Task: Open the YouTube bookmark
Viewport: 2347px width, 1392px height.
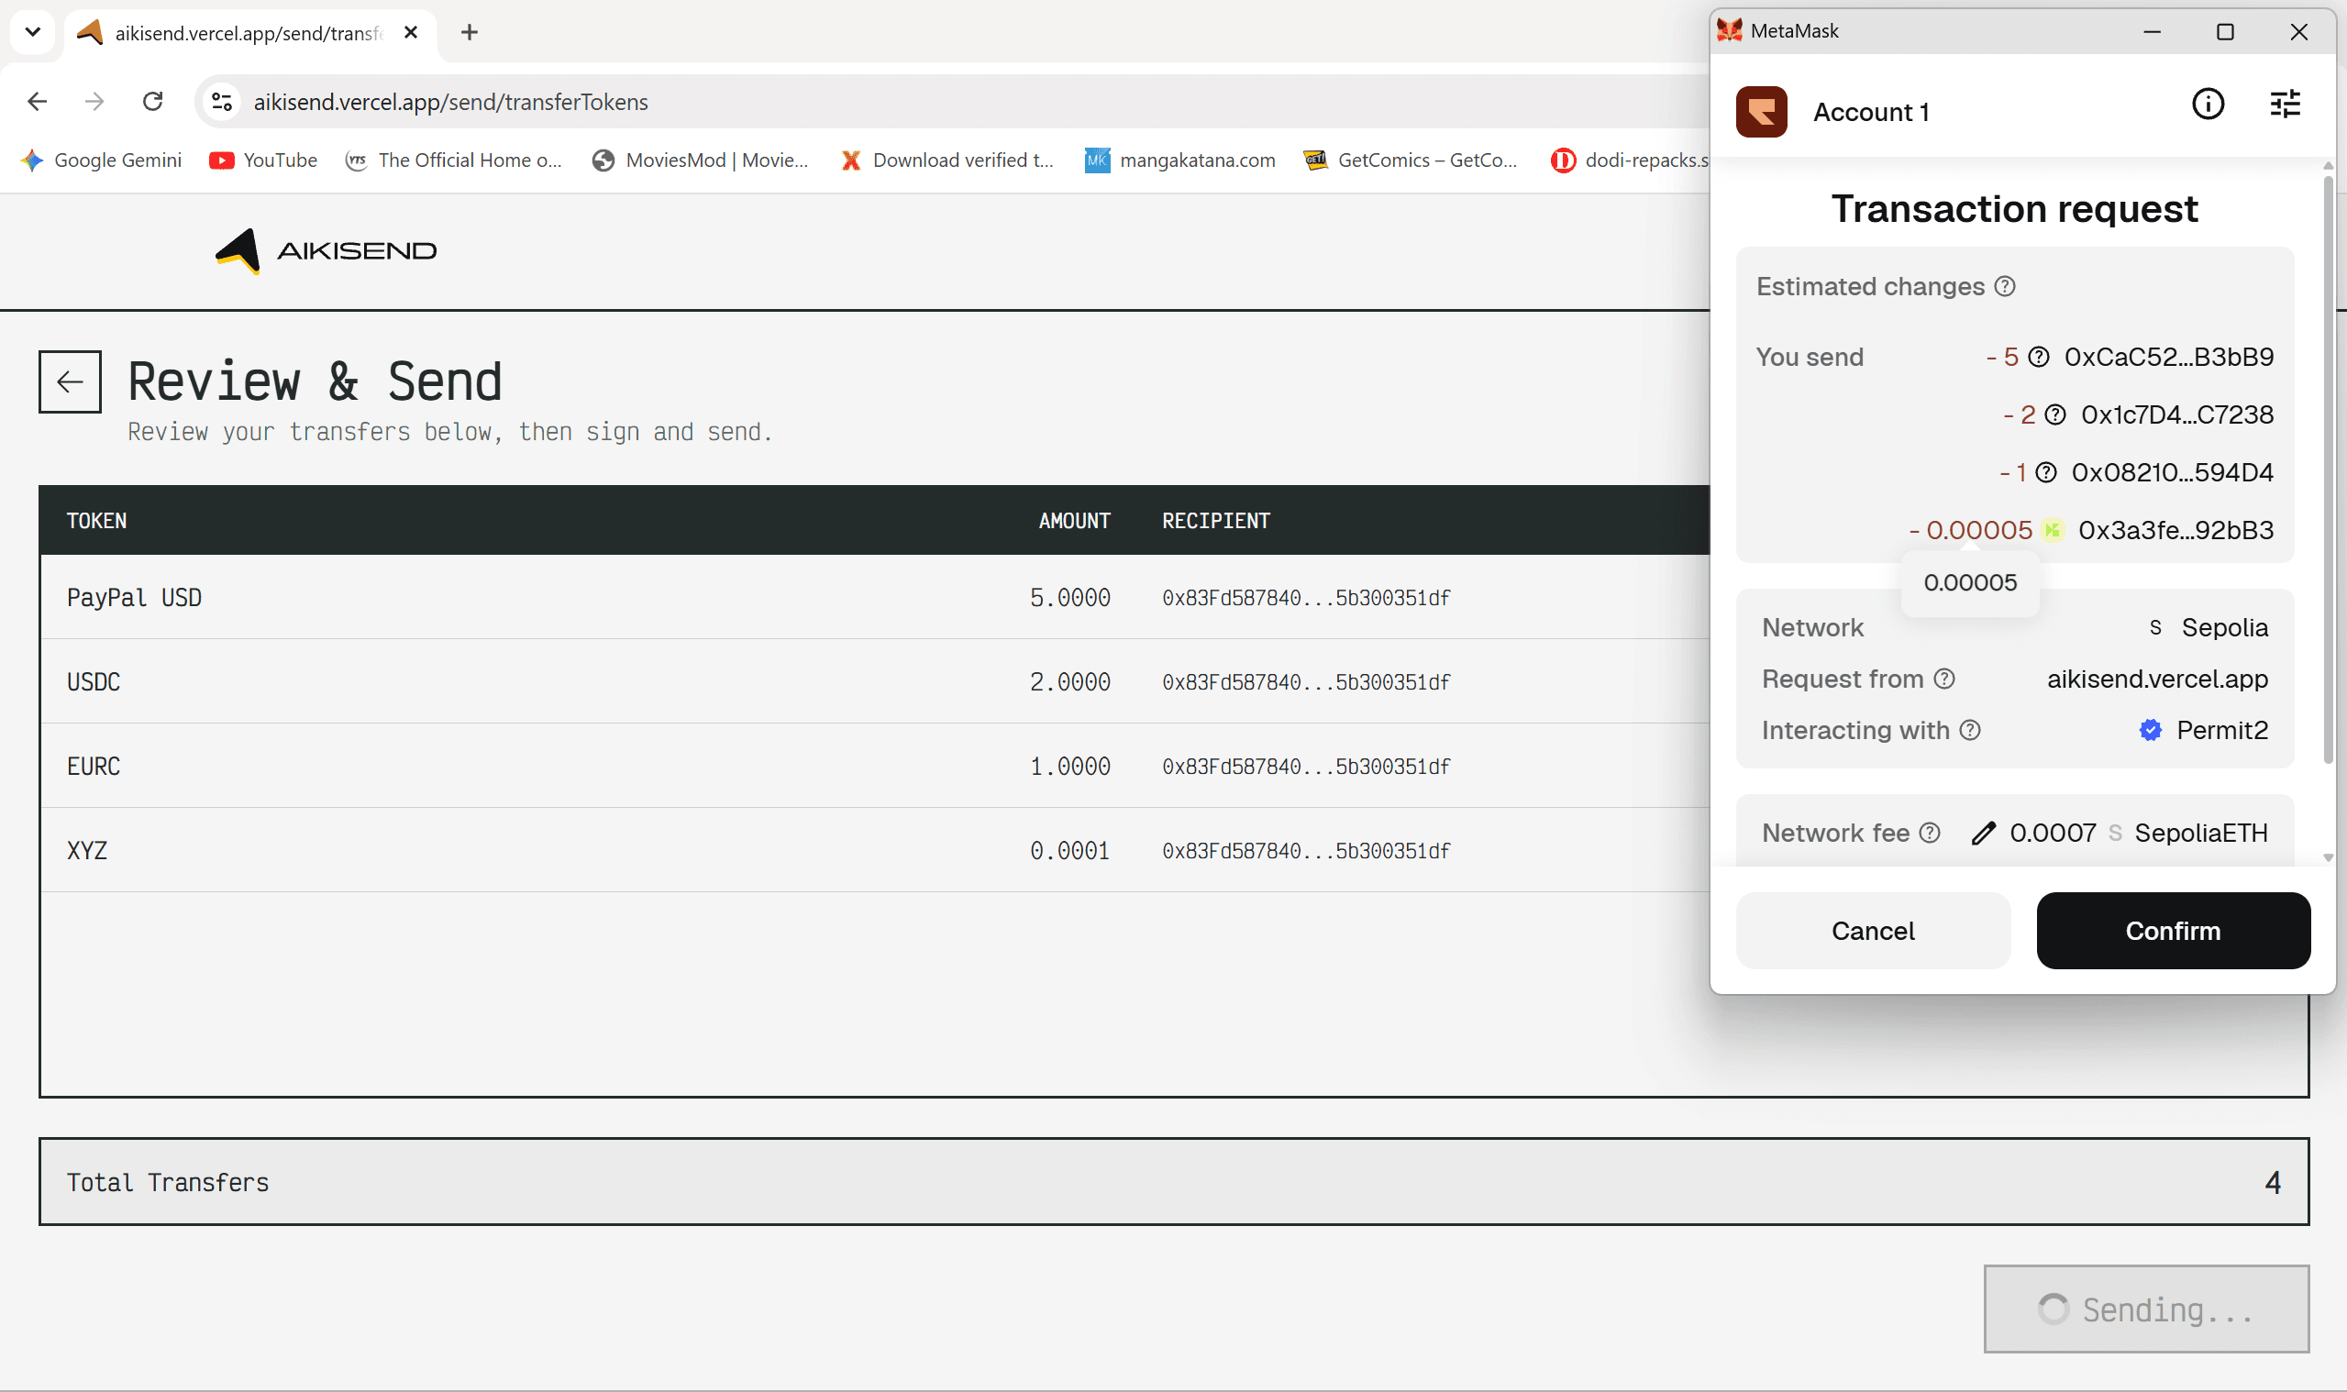Action: pos(263,160)
